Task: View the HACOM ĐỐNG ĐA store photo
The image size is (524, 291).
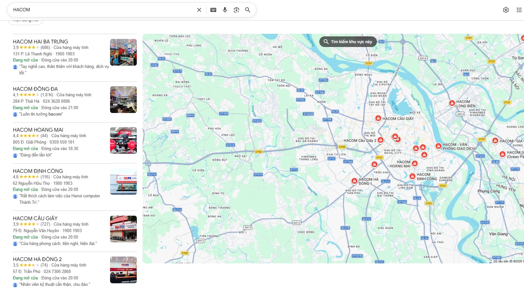Action: coord(123,99)
